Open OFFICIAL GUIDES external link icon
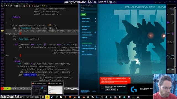 [95, 32]
